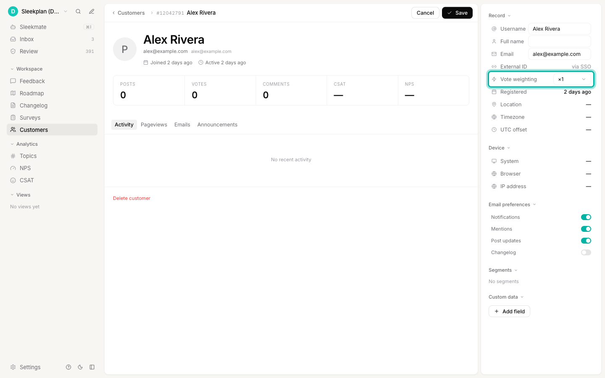605x378 pixels.
Task: Click the NPS gauge icon
Action: tap(13, 168)
